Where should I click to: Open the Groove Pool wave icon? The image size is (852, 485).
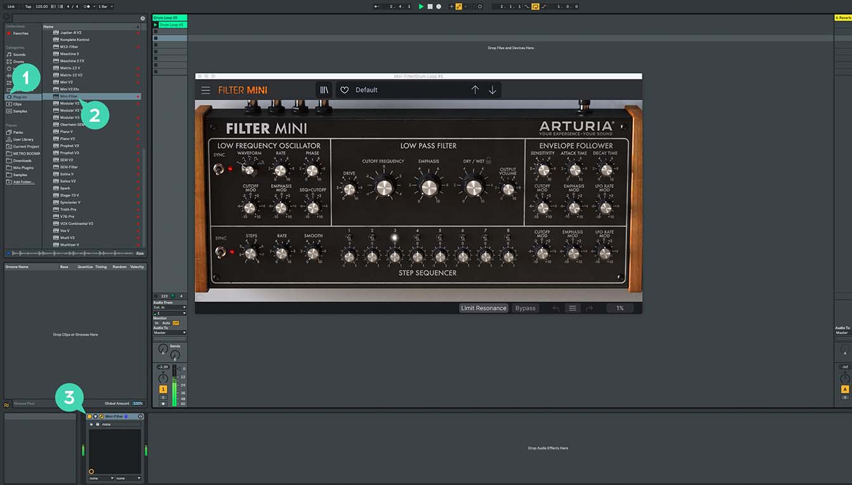(7, 404)
